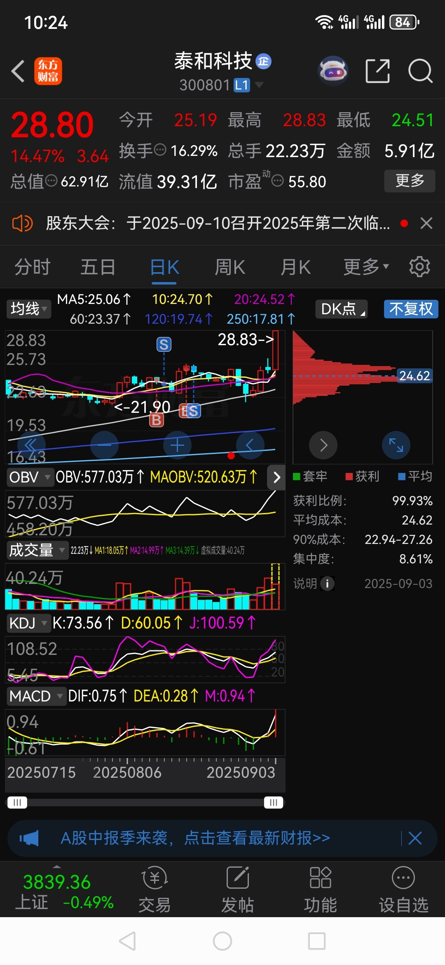Expand the 成交量 indicator dropdown
The height and width of the screenshot is (965, 445).
(37, 550)
